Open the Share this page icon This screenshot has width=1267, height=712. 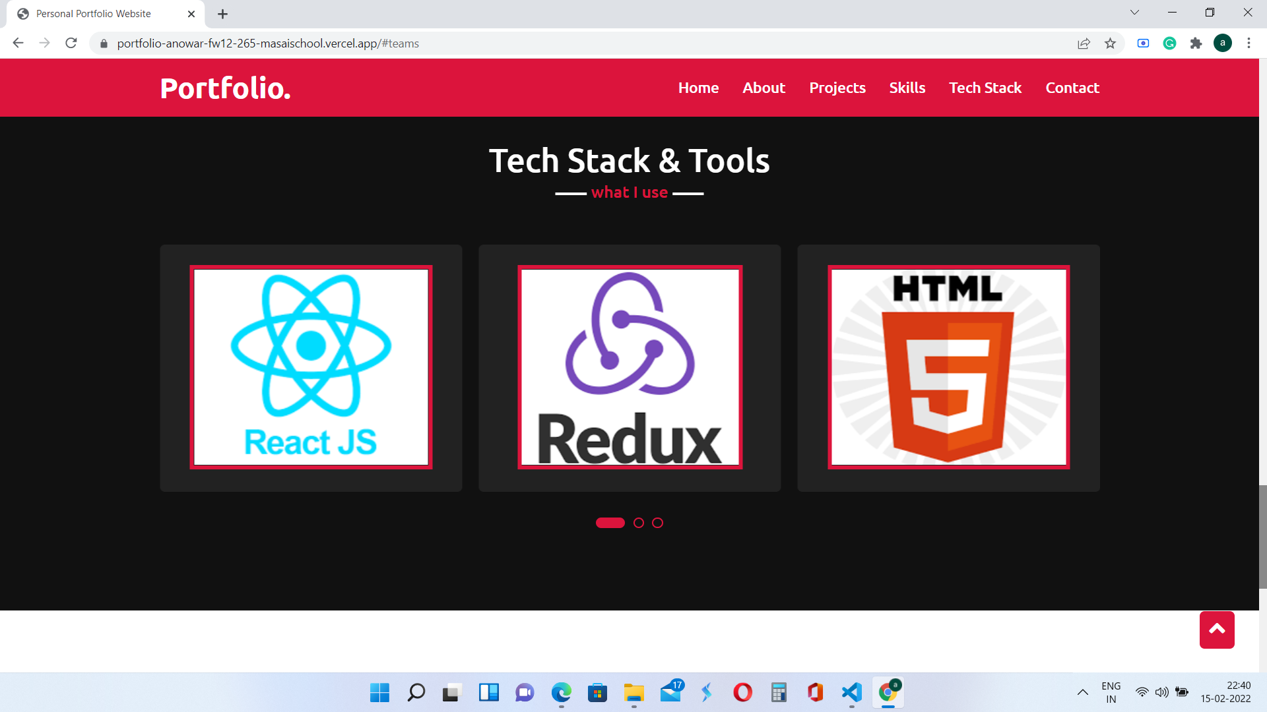coord(1084,44)
